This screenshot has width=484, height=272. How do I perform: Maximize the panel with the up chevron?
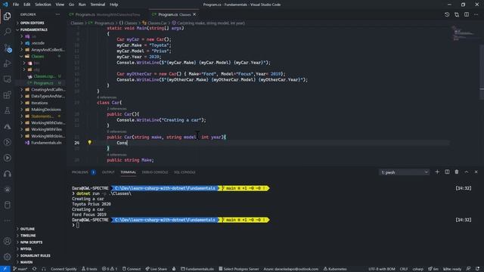467,172
